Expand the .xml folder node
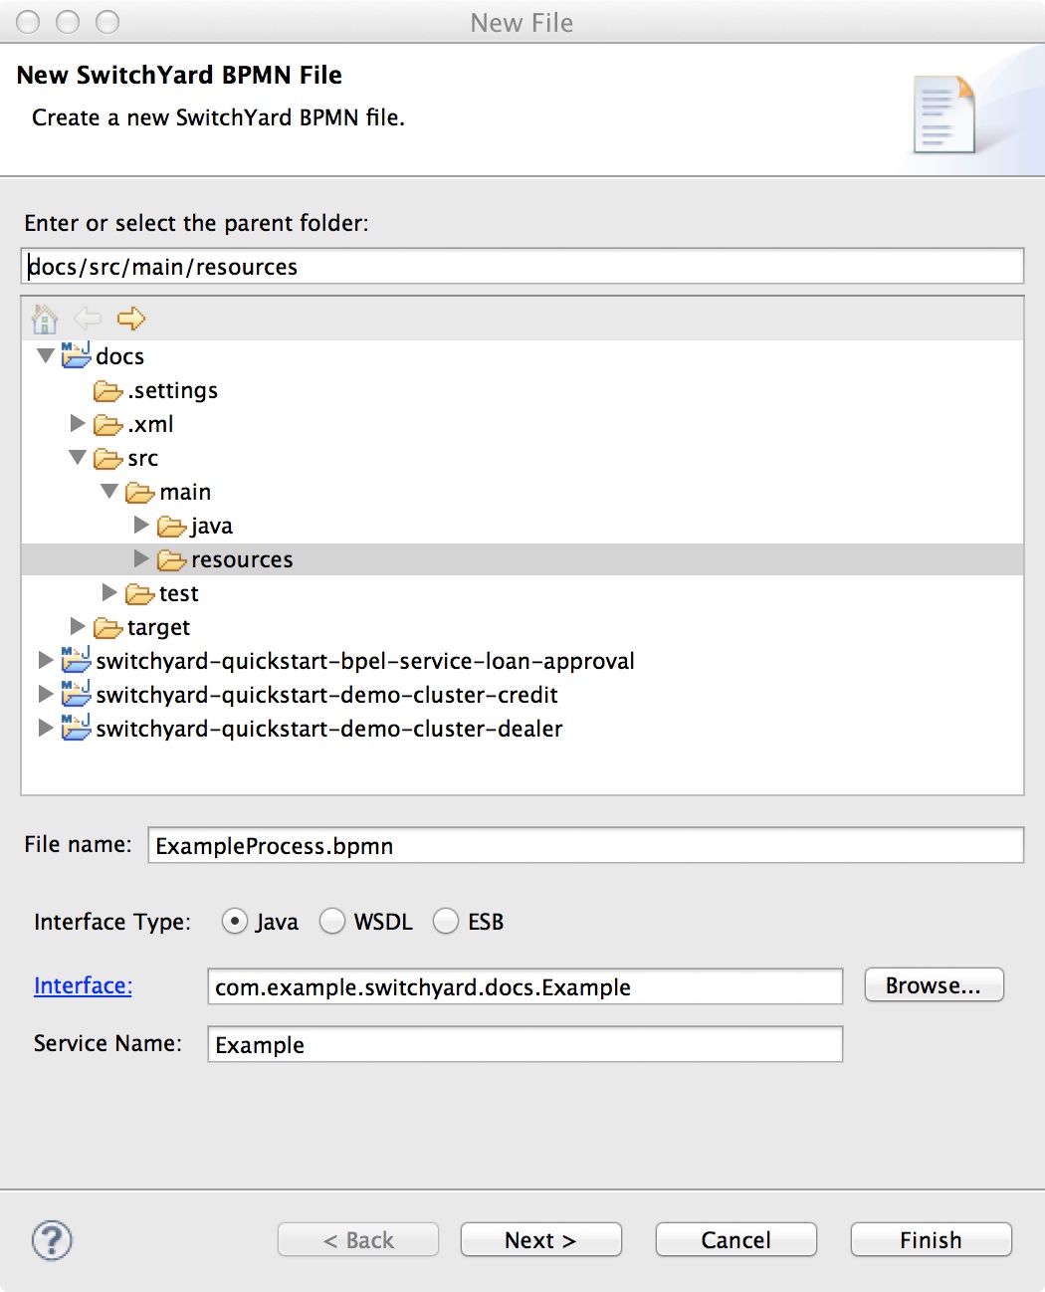The image size is (1045, 1292). pos(78,424)
